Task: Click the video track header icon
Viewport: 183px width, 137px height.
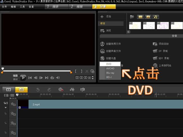Action: (13, 104)
